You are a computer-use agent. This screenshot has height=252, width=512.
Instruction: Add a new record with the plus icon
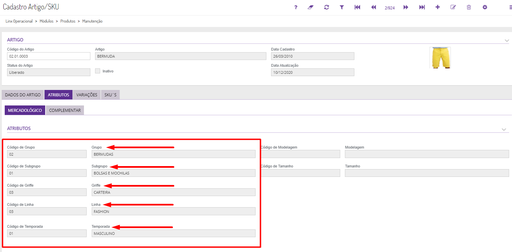pos(438,7)
